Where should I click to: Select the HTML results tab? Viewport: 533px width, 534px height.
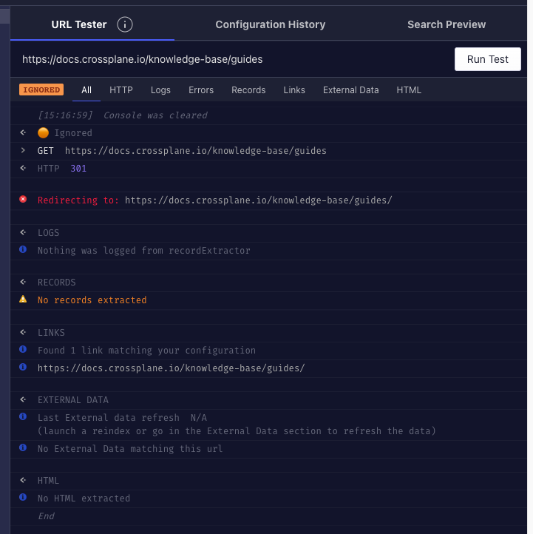(x=408, y=90)
